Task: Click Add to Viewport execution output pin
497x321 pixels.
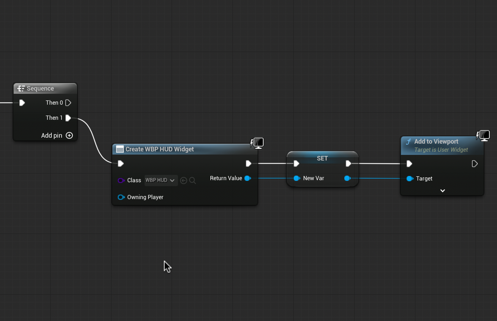Action: 474,164
